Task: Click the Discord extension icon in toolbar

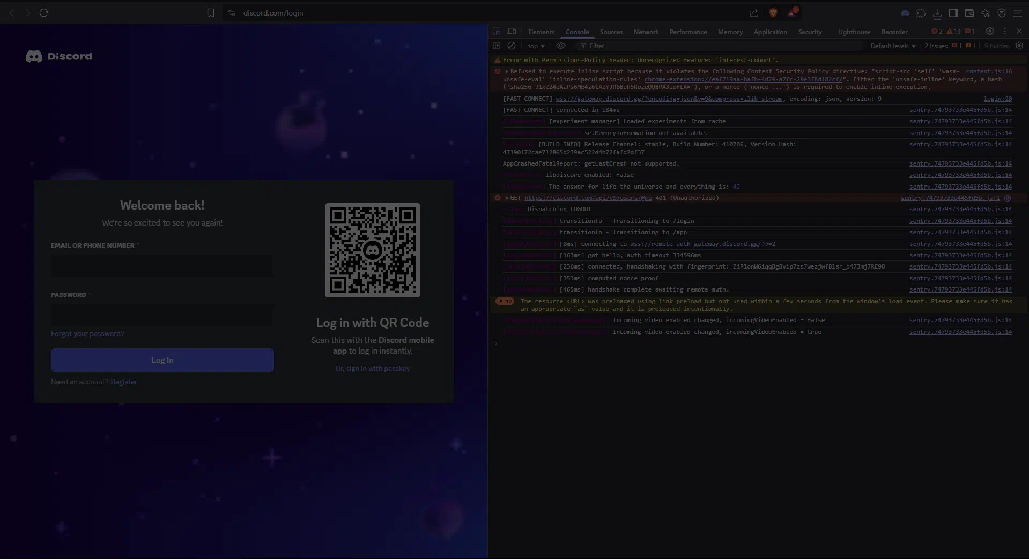Action: pos(905,13)
